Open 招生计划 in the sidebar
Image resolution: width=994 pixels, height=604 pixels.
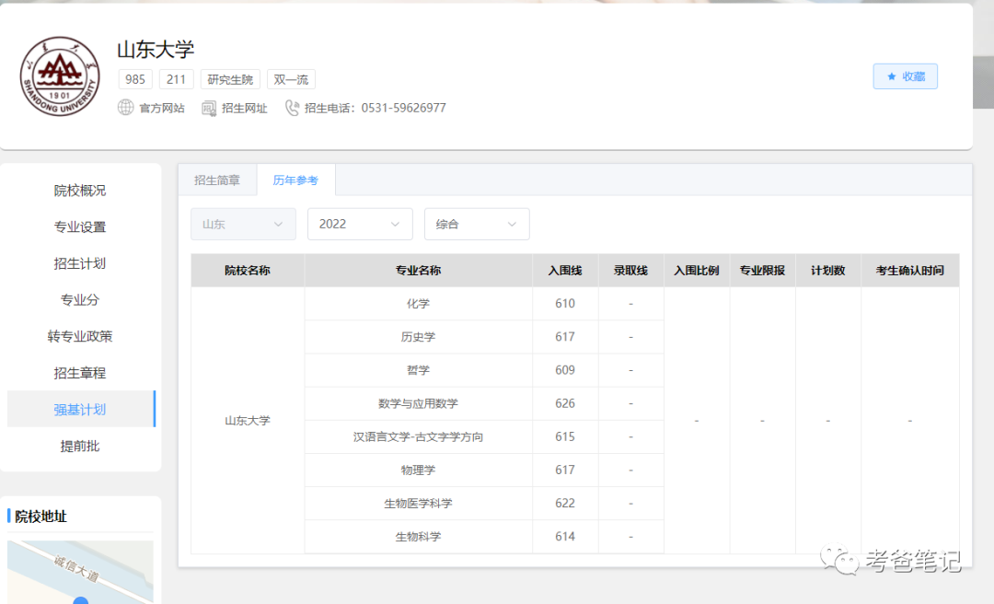pos(80,263)
